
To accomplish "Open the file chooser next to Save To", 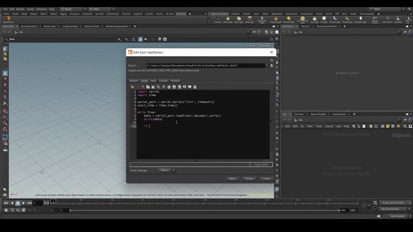I will (272, 66).
